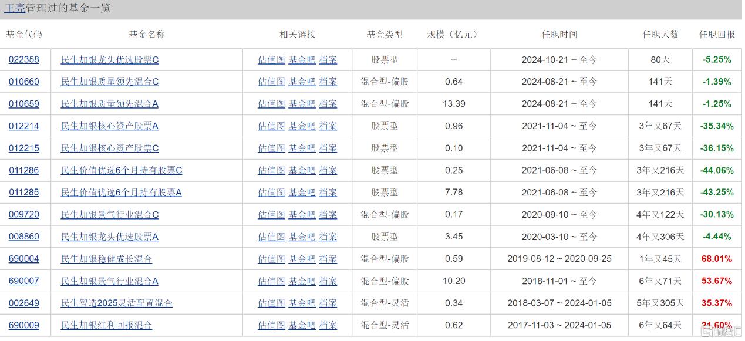Click 基金吧 for fund 011286
745x341 pixels.
302,171
